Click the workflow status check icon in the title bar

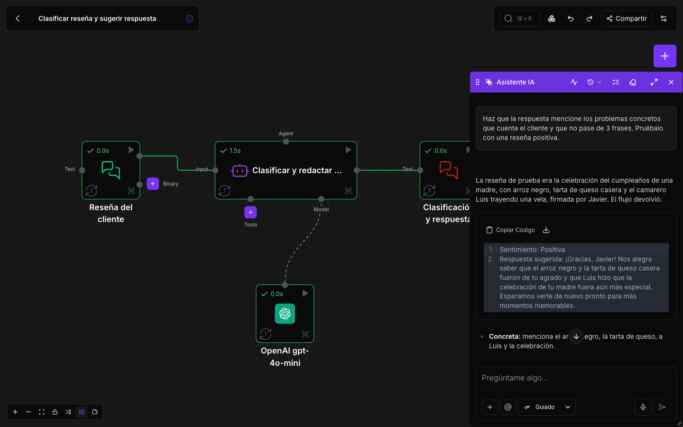189,19
